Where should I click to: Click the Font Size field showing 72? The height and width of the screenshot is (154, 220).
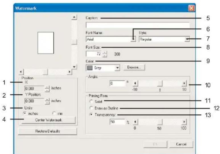pos(94,54)
